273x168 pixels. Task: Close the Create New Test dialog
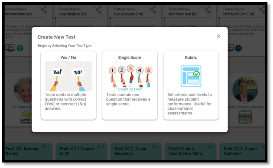point(218,36)
